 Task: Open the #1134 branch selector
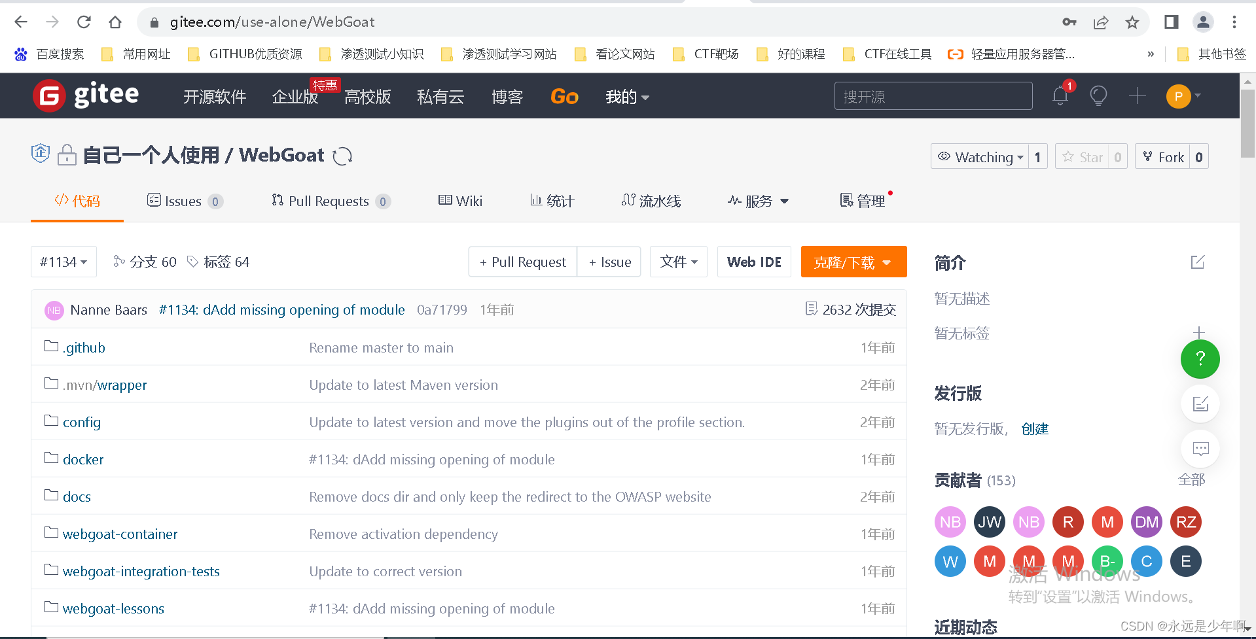click(63, 262)
